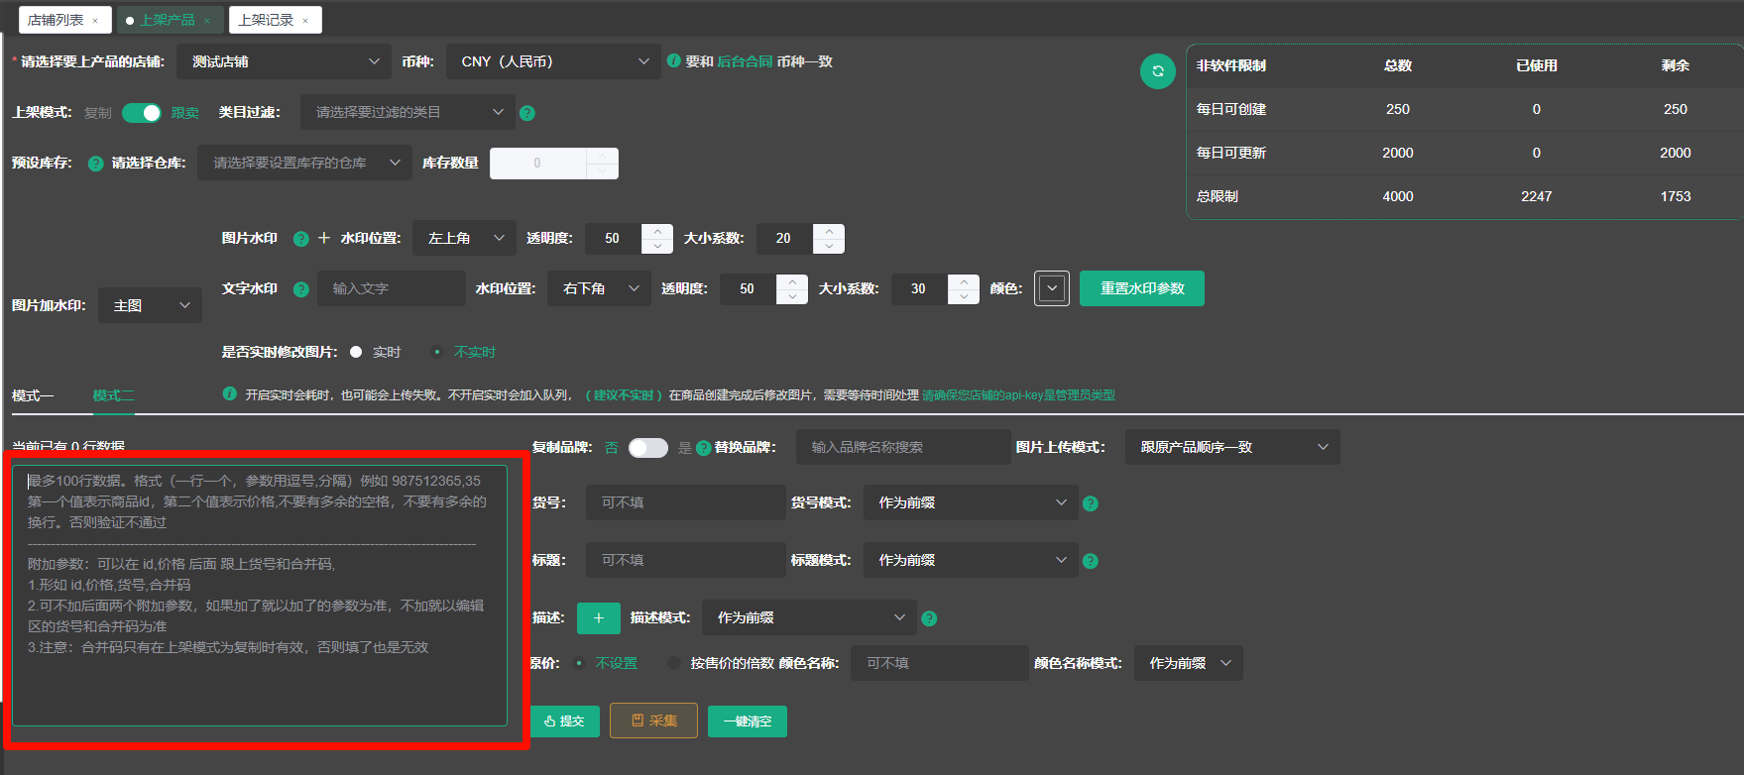Open the 币种 CNY currency dropdown
1744x775 pixels.
coord(553,61)
